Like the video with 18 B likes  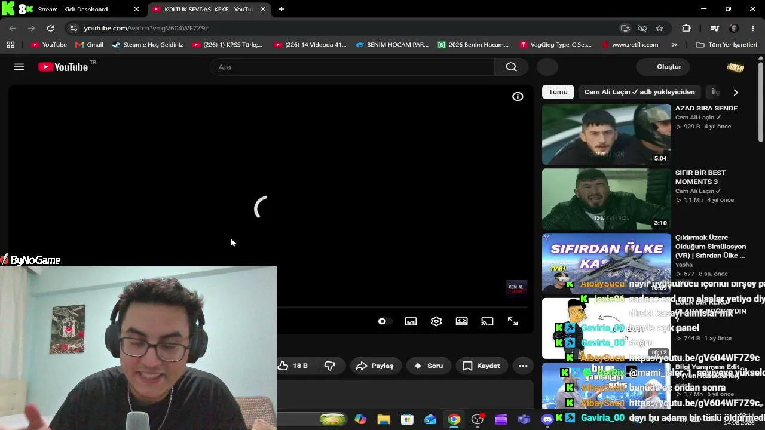[293, 365]
